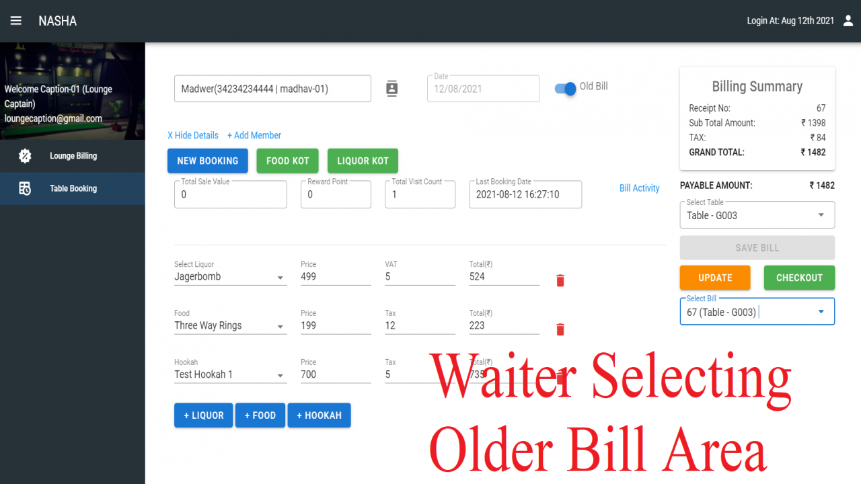This screenshot has height=484, width=861.
Task: Add a row with + FOOD
Action: click(260, 415)
